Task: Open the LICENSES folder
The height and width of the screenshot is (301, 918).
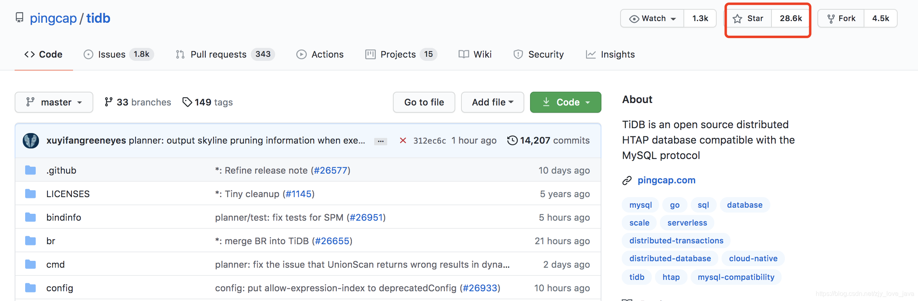Action: point(68,194)
